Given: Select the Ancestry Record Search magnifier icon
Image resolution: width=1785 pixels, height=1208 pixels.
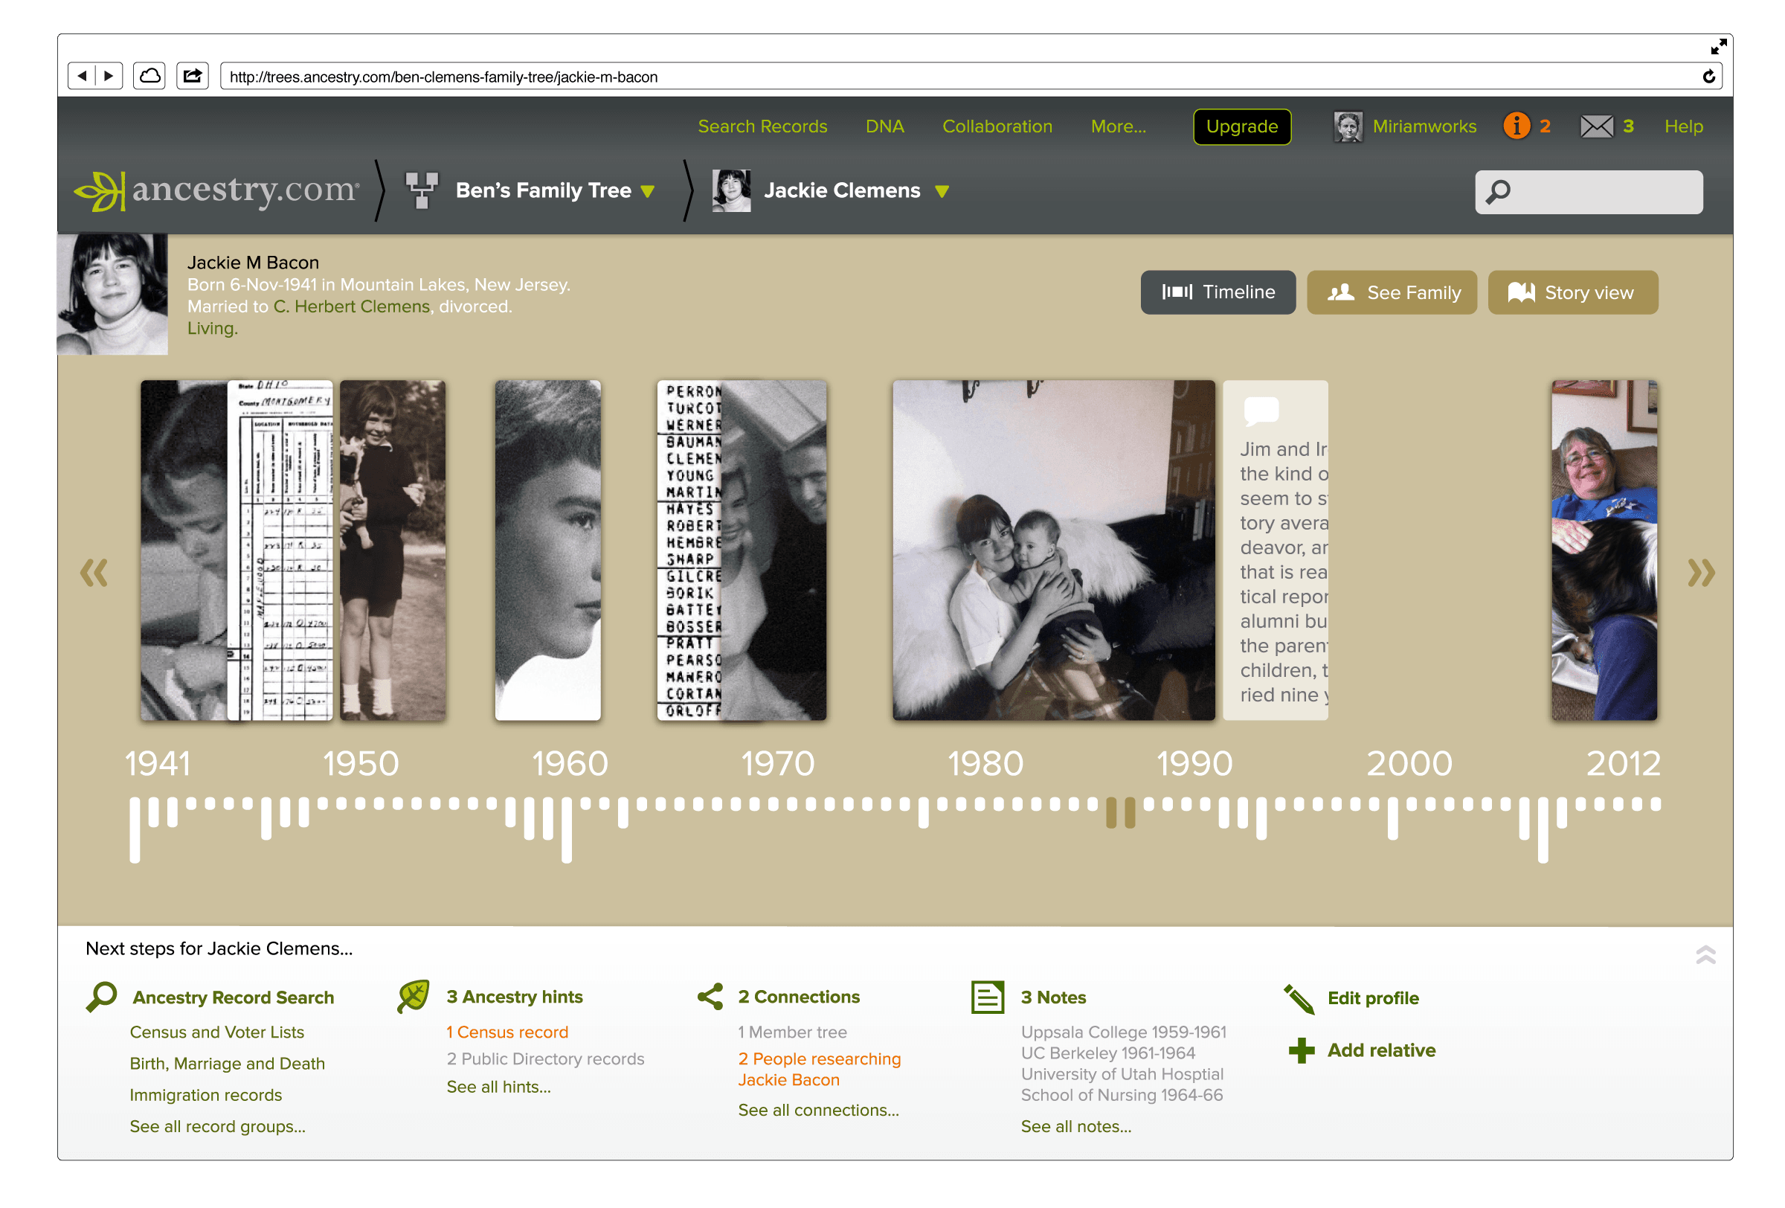Looking at the screenshot, I should pyautogui.click(x=100, y=996).
